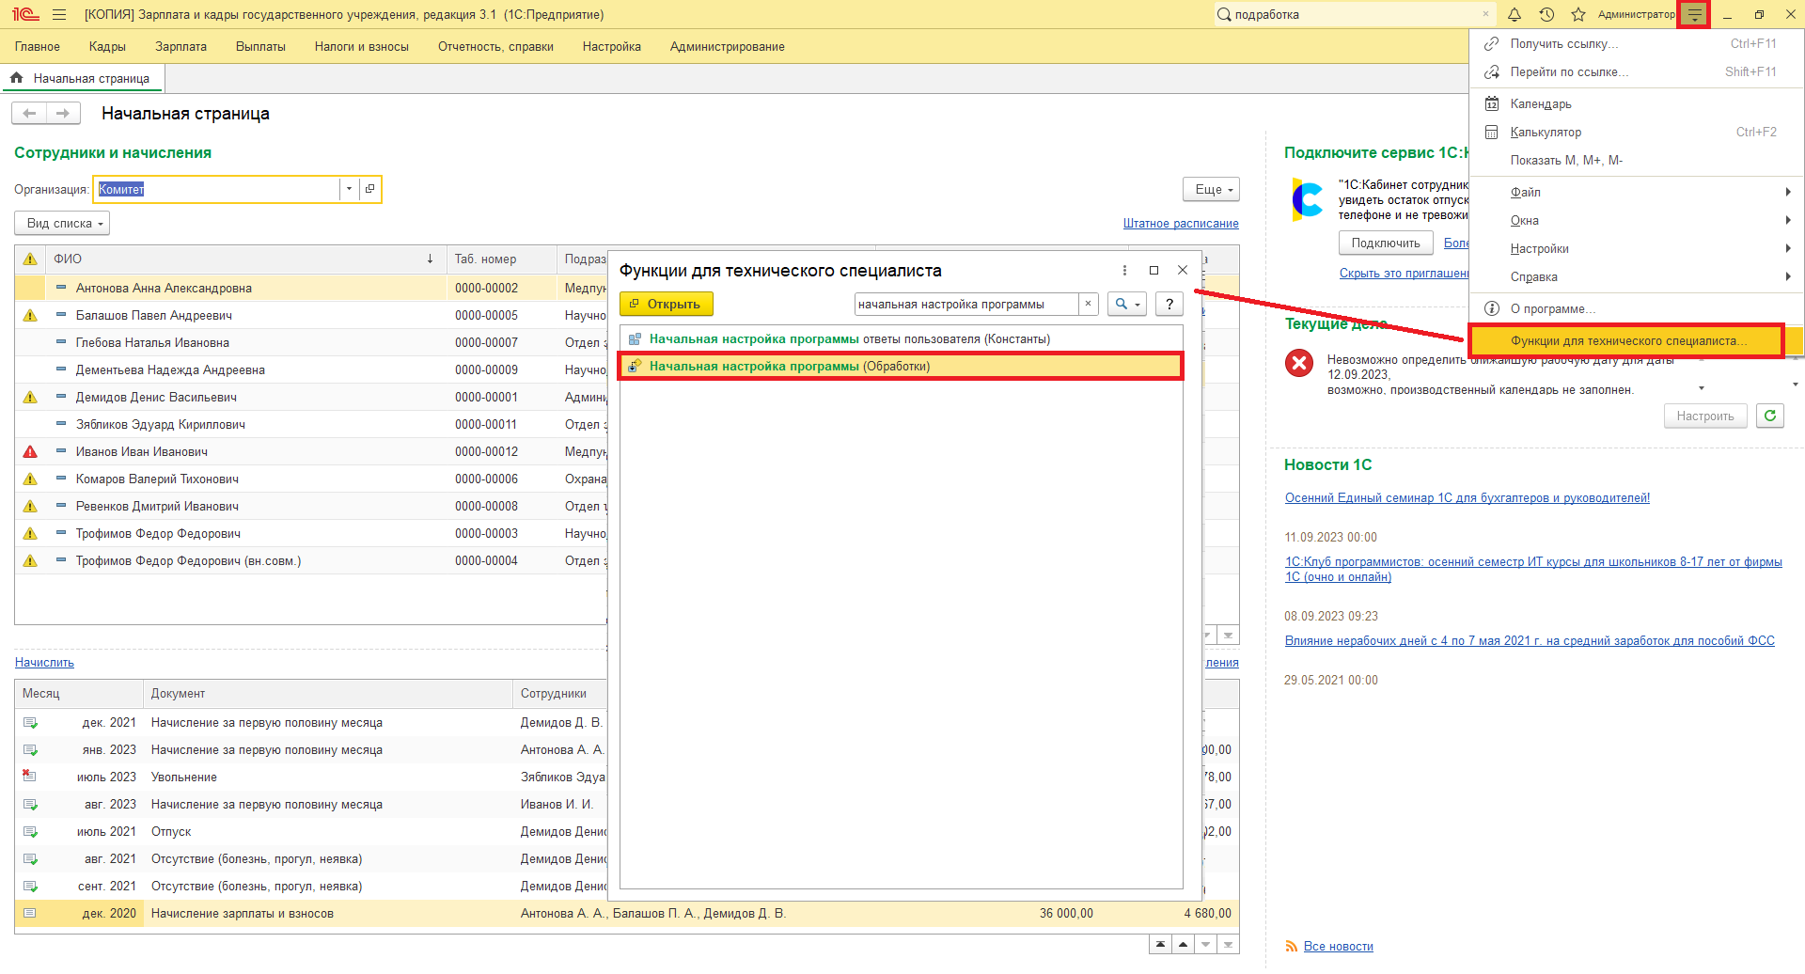Select employee Антонова Анна Александровна row
The width and height of the screenshot is (1805, 974).
(x=310, y=288)
